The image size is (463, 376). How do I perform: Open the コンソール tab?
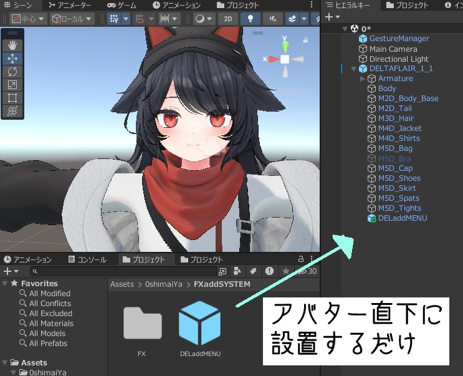pyautogui.click(x=87, y=259)
